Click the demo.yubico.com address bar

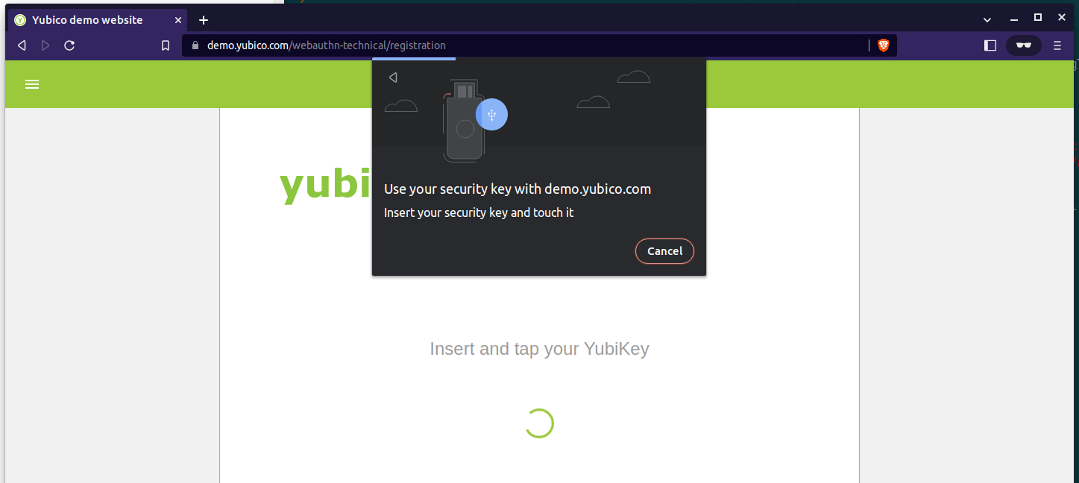coord(529,45)
